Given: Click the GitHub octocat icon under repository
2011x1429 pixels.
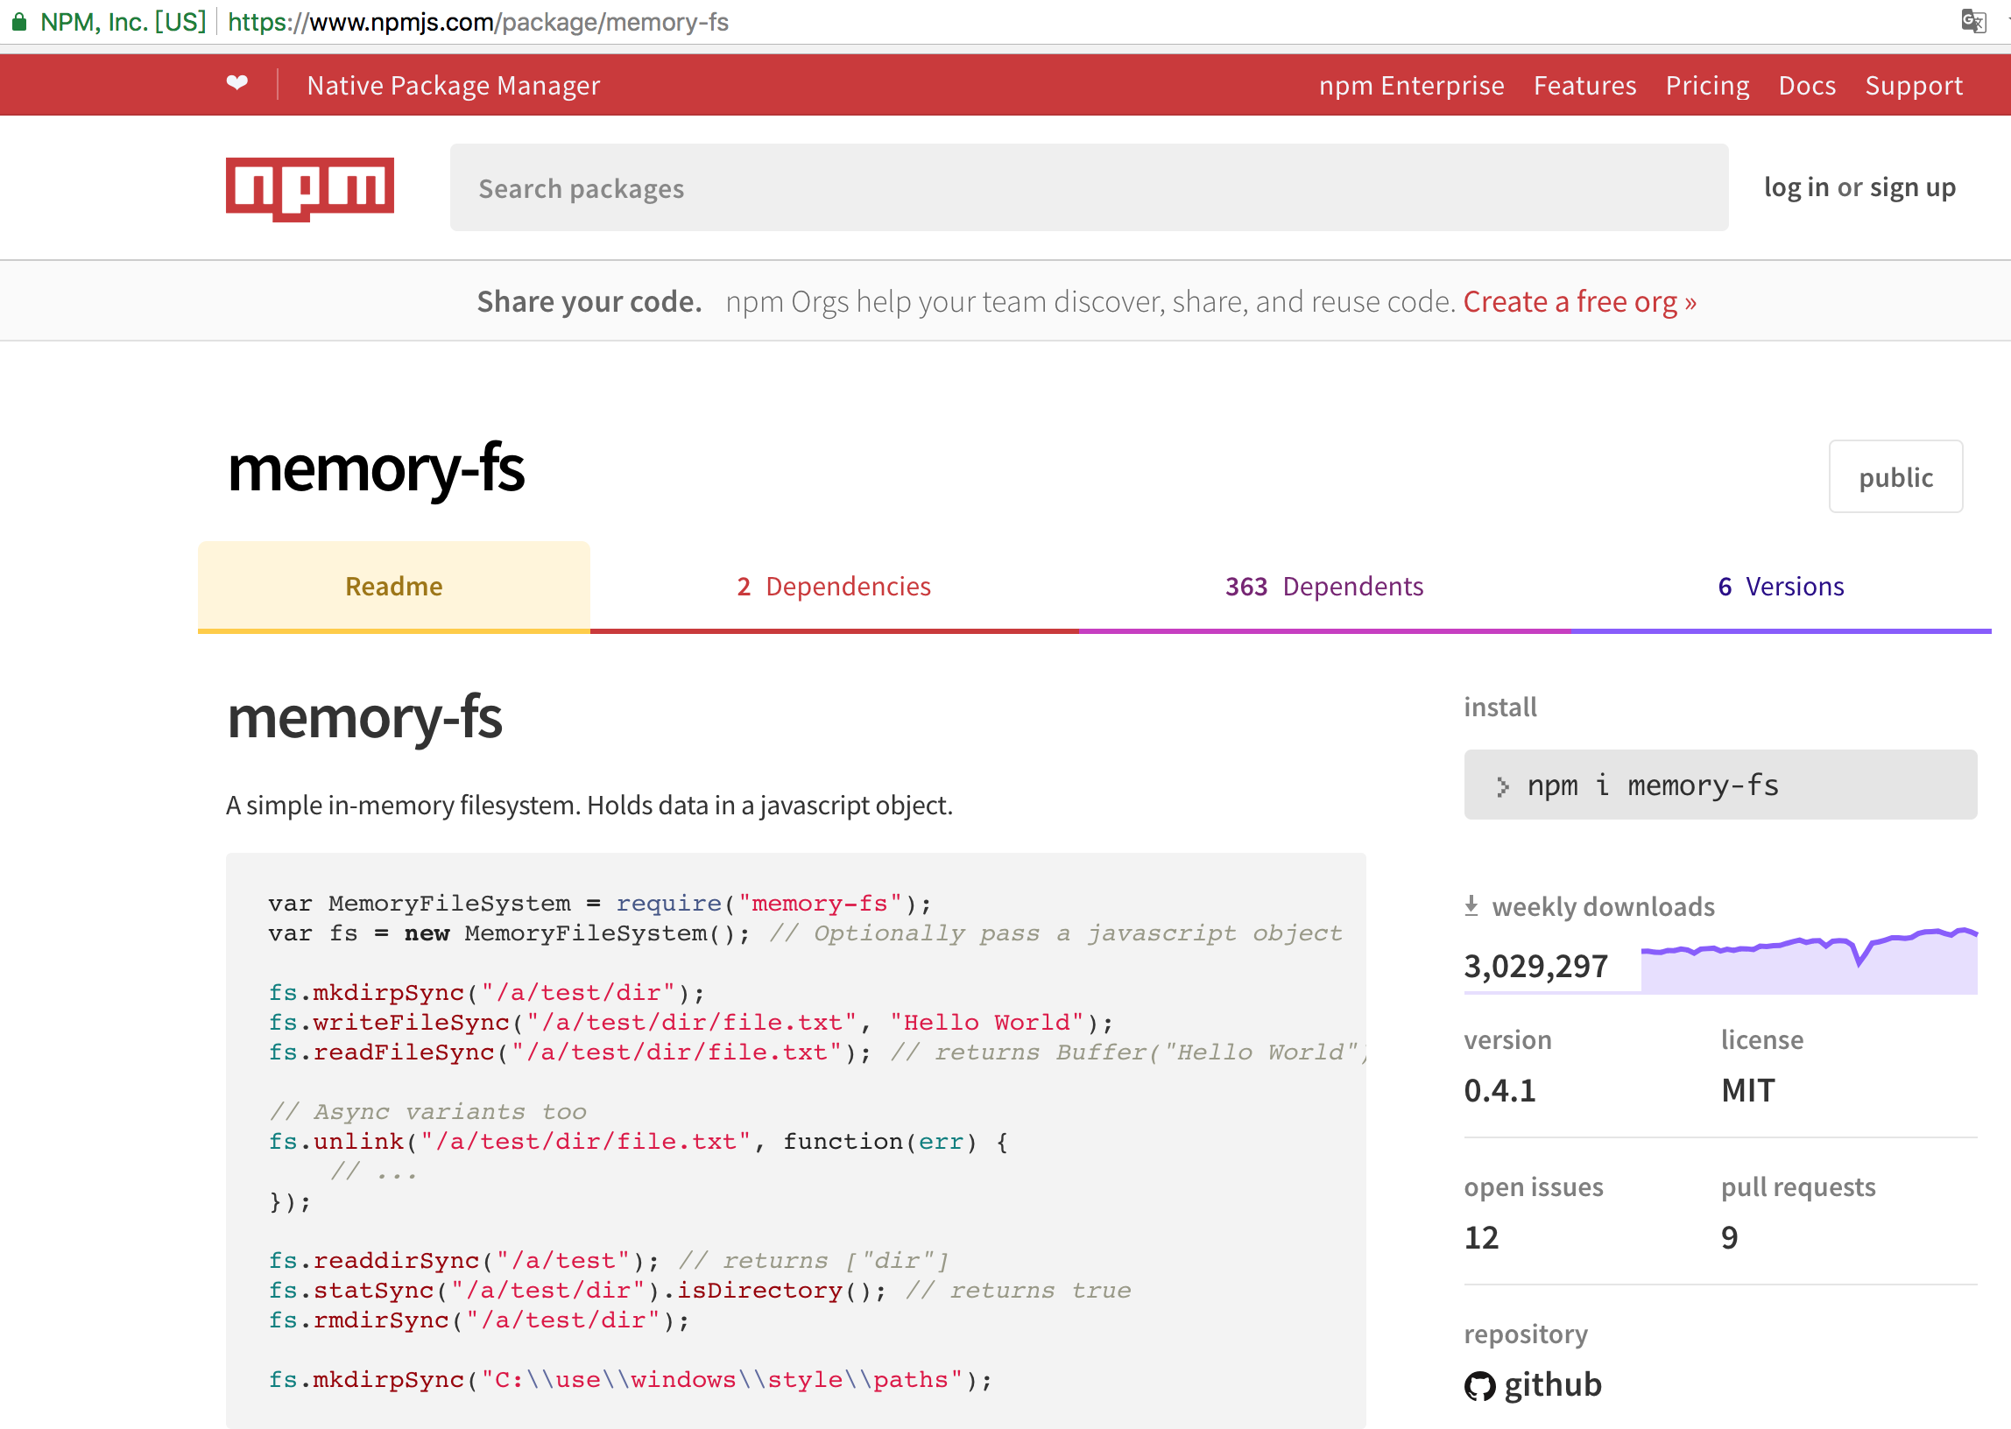Looking at the screenshot, I should (x=1479, y=1386).
